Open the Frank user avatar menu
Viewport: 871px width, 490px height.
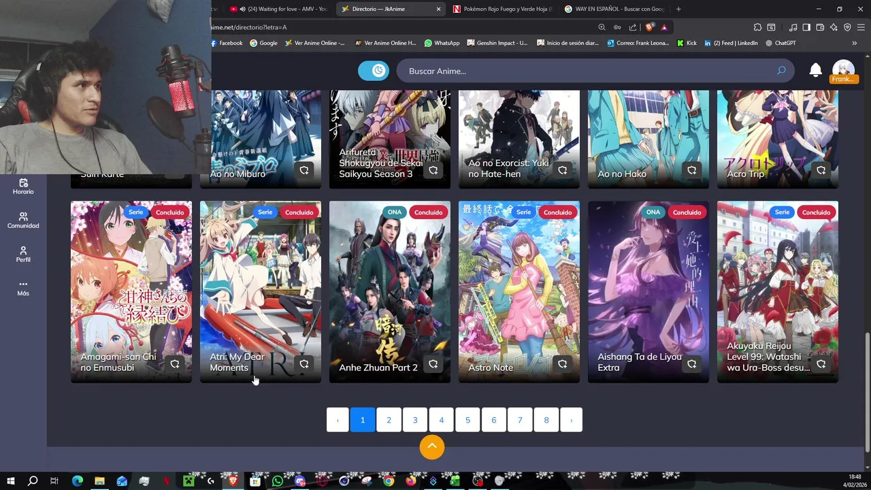(843, 71)
